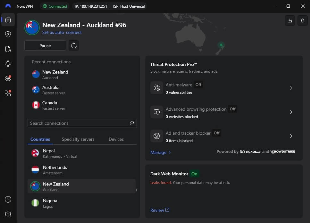Screen dimensions: 310x223
Task: Click the Nigeria flag icon
Action: [x=35, y=203]
